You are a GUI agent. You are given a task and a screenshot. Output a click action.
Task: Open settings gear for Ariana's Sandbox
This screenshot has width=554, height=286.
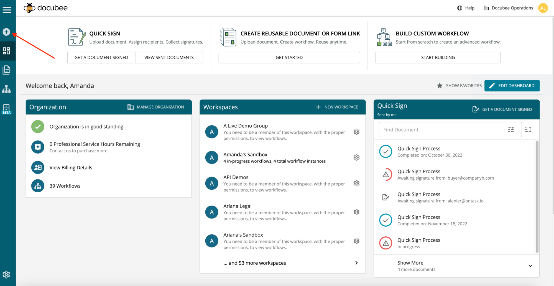357,241
